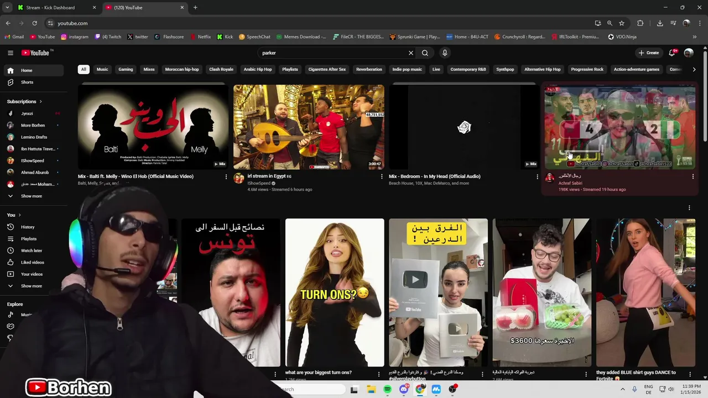Open the Gmail bookmark

click(14, 37)
